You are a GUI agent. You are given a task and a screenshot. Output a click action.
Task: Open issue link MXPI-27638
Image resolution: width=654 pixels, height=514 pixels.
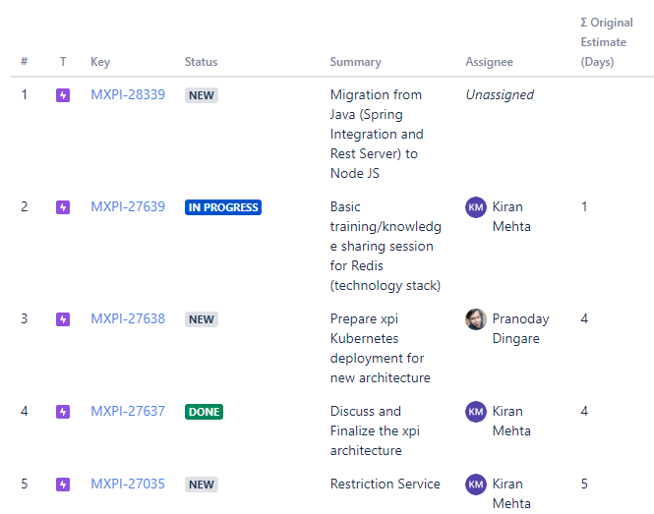tap(128, 319)
